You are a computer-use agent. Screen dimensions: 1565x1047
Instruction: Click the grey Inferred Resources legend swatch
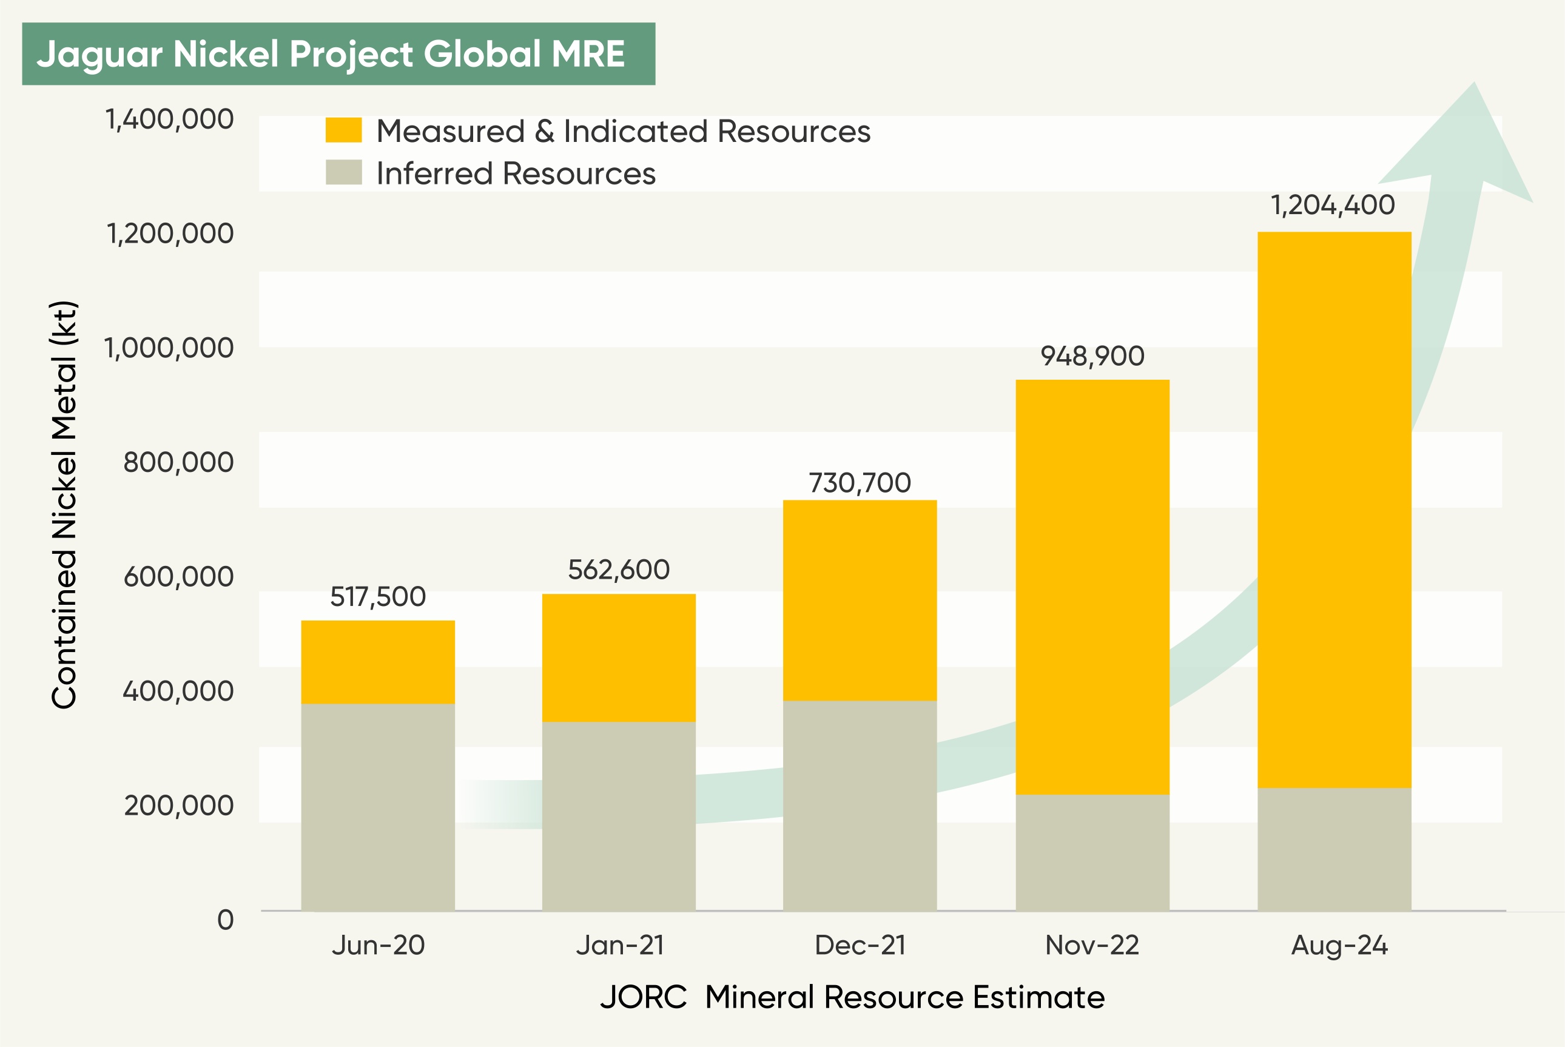343,172
